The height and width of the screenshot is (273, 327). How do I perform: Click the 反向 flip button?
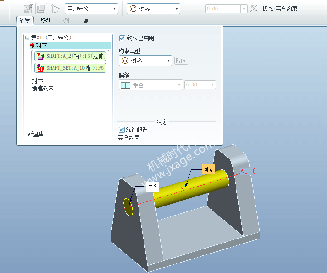pos(181,61)
